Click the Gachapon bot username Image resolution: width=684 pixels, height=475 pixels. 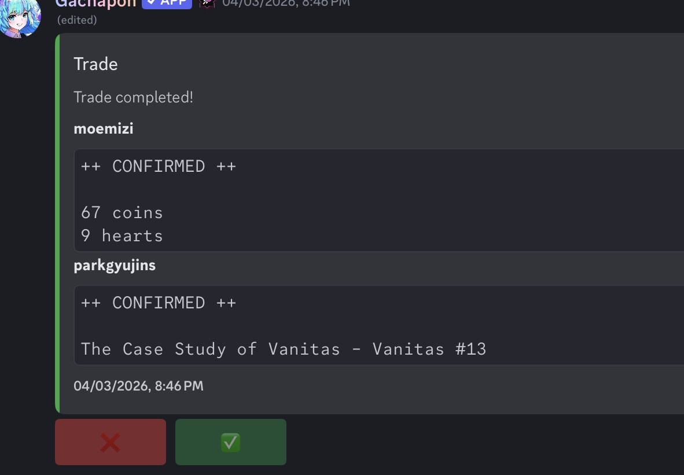pyautogui.click(x=95, y=3)
